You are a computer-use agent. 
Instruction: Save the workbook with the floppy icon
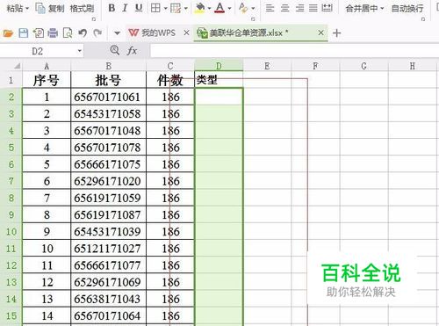pos(24,33)
